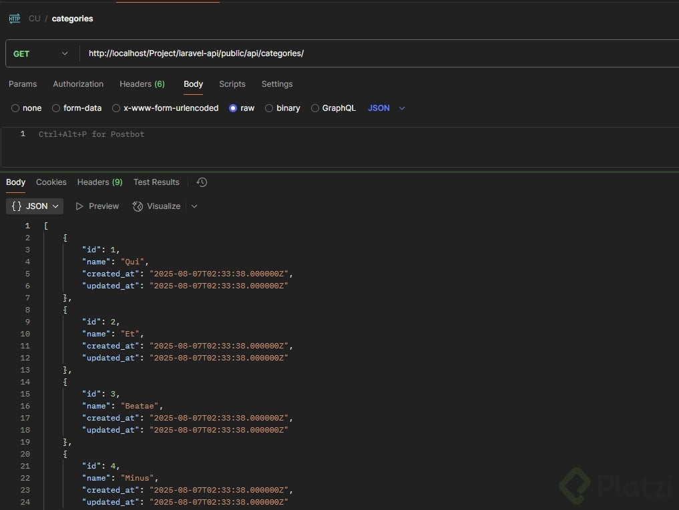Screen dimensions: 679x510
Task: Choose x-www-form-urlencoded body type
Action: click(x=116, y=108)
